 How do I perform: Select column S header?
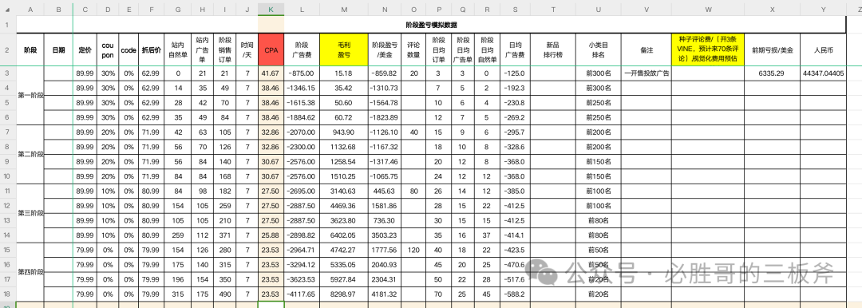(515, 10)
